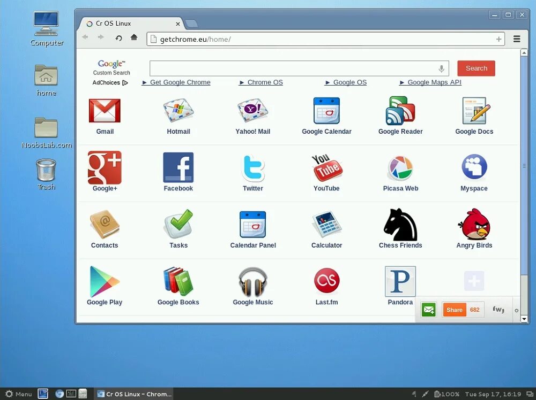This screenshot has height=400, width=536.
Task: Launch Yahoo! Mail icon
Action: click(x=252, y=111)
